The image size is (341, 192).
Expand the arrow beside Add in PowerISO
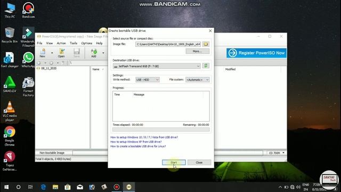click(x=103, y=53)
